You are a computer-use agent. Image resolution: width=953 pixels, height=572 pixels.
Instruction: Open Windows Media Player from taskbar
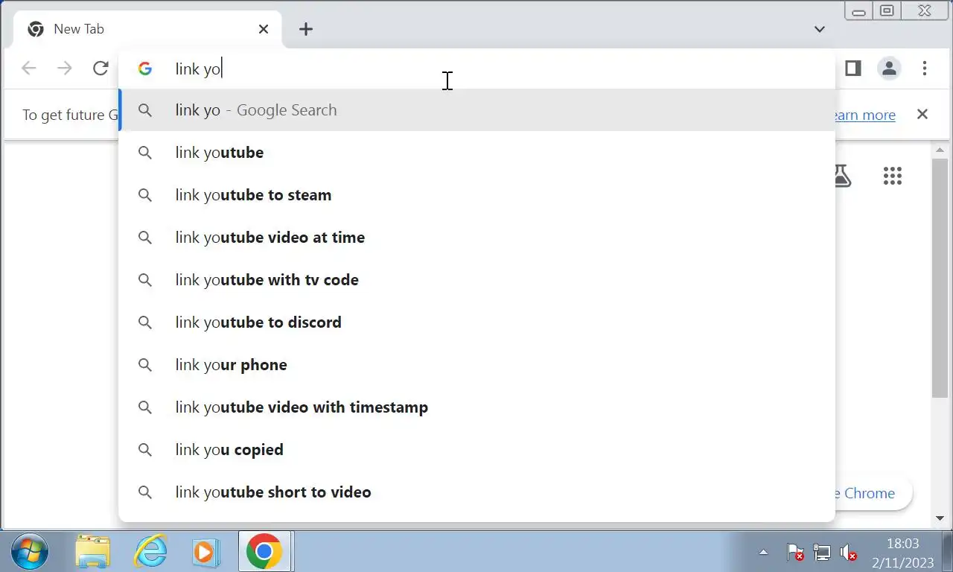click(205, 552)
